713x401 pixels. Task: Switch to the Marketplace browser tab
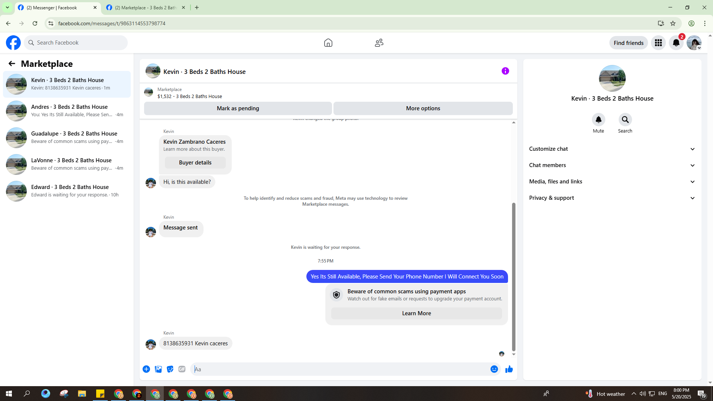point(146,7)
